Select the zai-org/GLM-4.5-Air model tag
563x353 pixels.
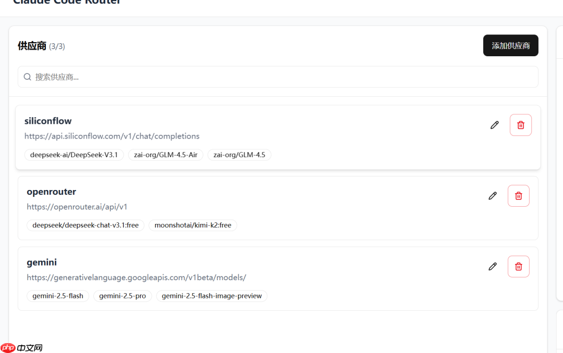165,155
